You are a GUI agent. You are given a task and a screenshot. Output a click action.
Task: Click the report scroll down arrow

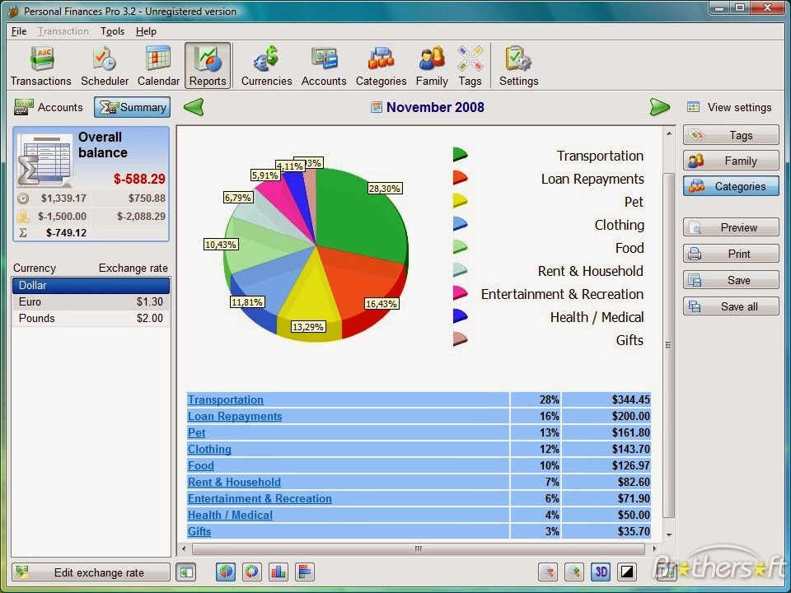click(669, 535)
